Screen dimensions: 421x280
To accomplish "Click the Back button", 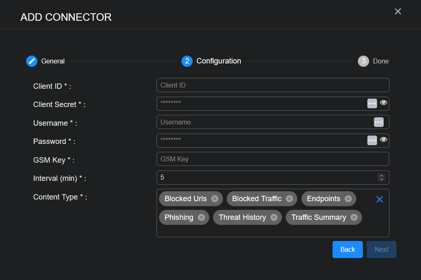I will point(348,249).
